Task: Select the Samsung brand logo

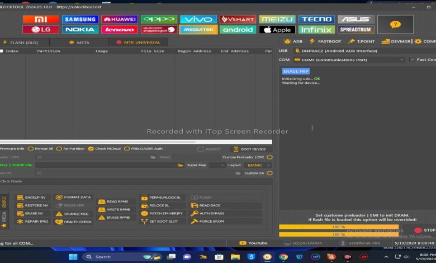Action: 80,19
